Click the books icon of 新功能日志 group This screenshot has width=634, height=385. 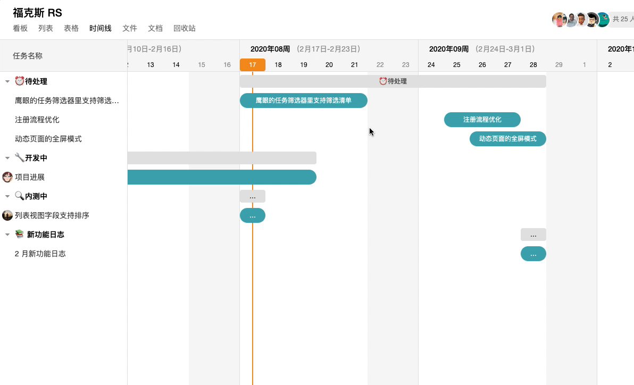20,235
